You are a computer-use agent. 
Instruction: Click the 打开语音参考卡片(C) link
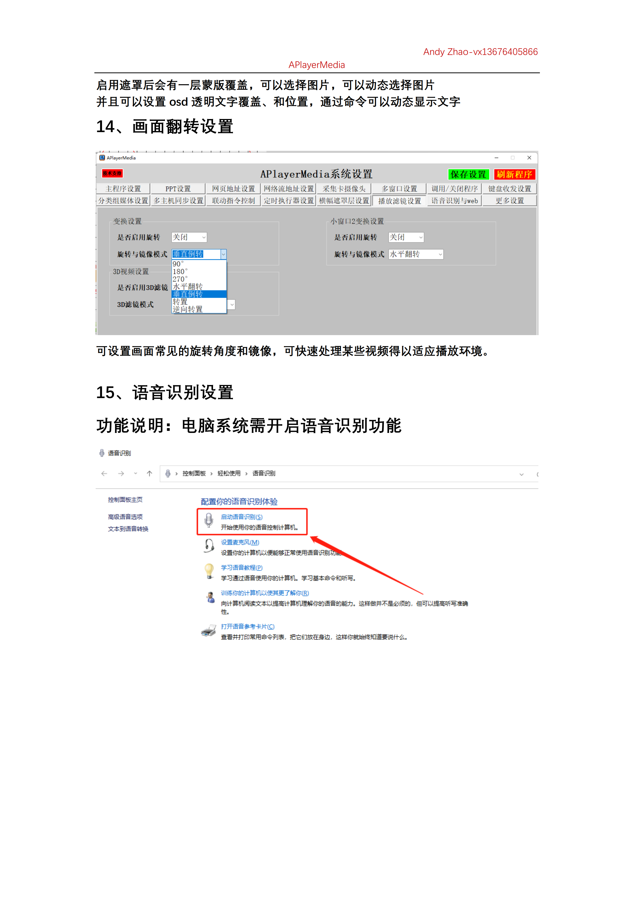coord(248,627)
